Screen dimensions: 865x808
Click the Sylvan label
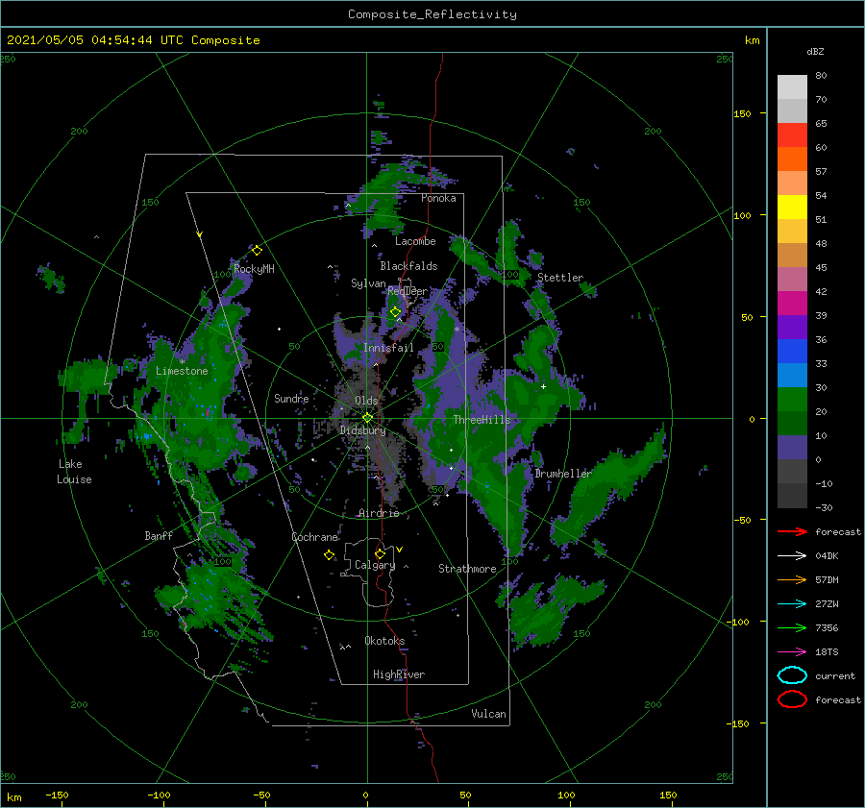coord(368,283)
